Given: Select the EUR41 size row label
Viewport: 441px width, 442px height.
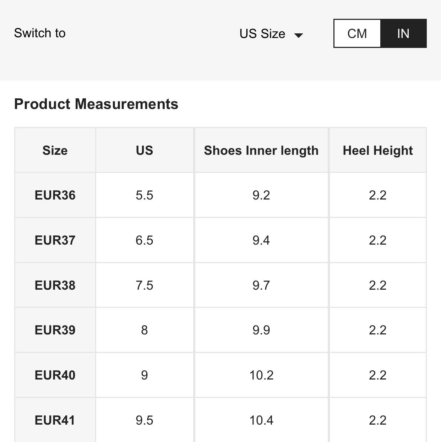Looking at the screenshot, I should [x=55, y=420].
